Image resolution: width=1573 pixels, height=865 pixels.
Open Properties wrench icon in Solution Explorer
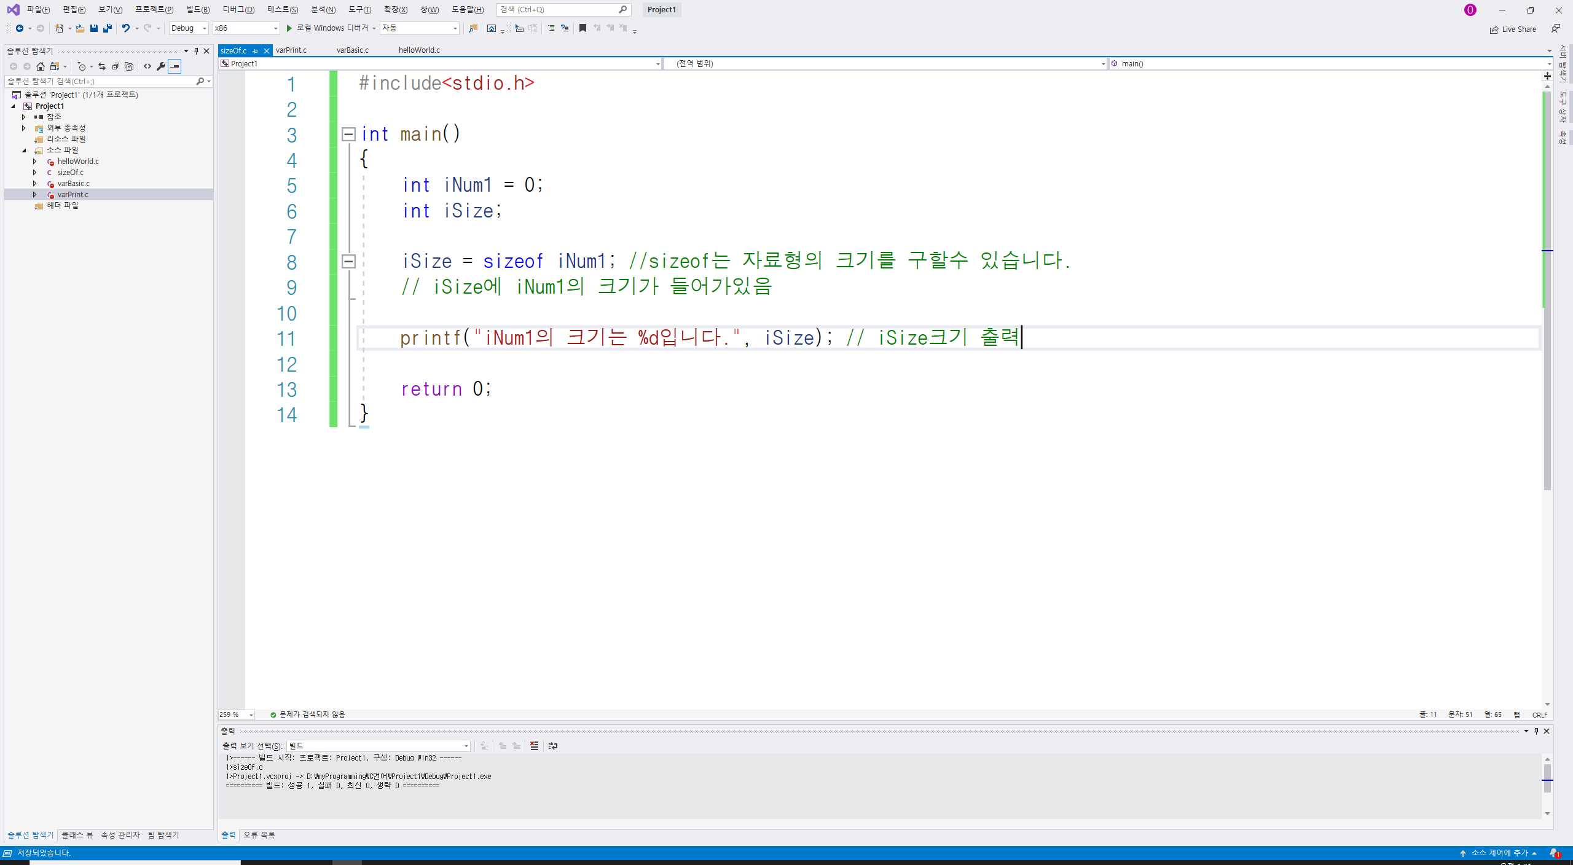click(161, 66)
